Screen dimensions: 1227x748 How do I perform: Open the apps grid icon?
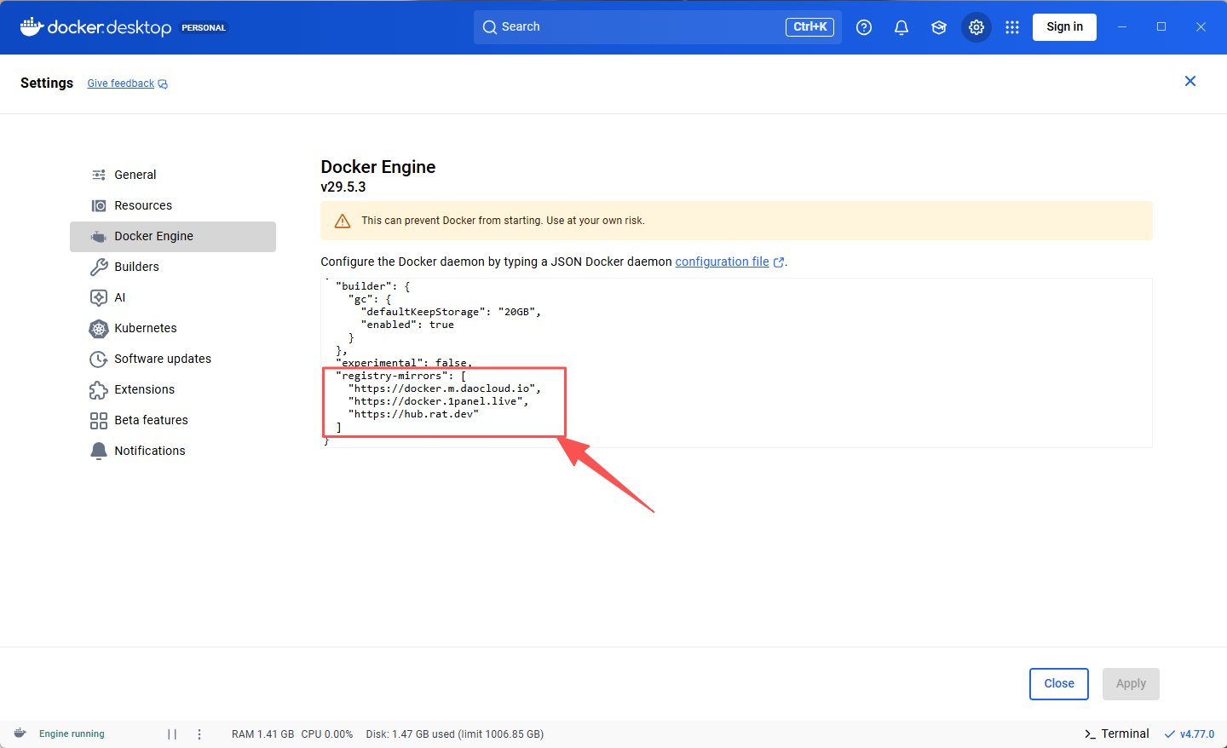click(1012, 27)
